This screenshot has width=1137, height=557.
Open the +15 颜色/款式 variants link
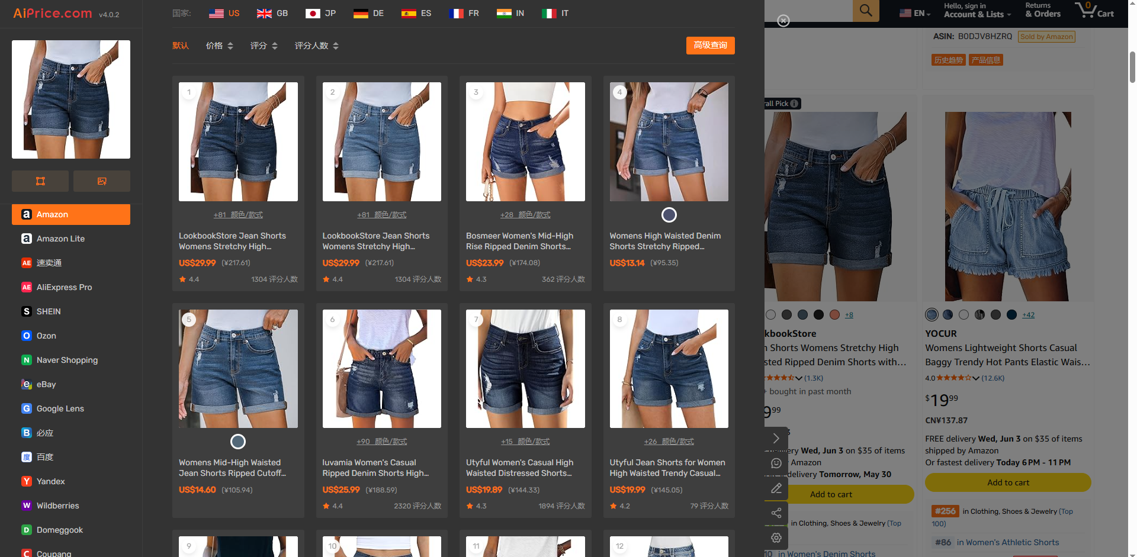525,442
